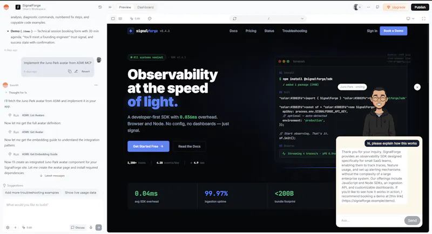Open the theme palette icon in preview toolbar
This screenshot has height=234, width=432.
pos(150,19)
